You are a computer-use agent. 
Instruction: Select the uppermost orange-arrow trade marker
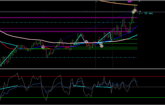(135, 10)
